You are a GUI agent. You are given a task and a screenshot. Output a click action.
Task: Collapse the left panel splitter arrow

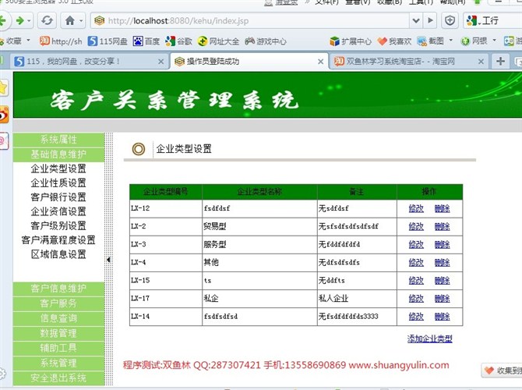[x=108, y=260]
